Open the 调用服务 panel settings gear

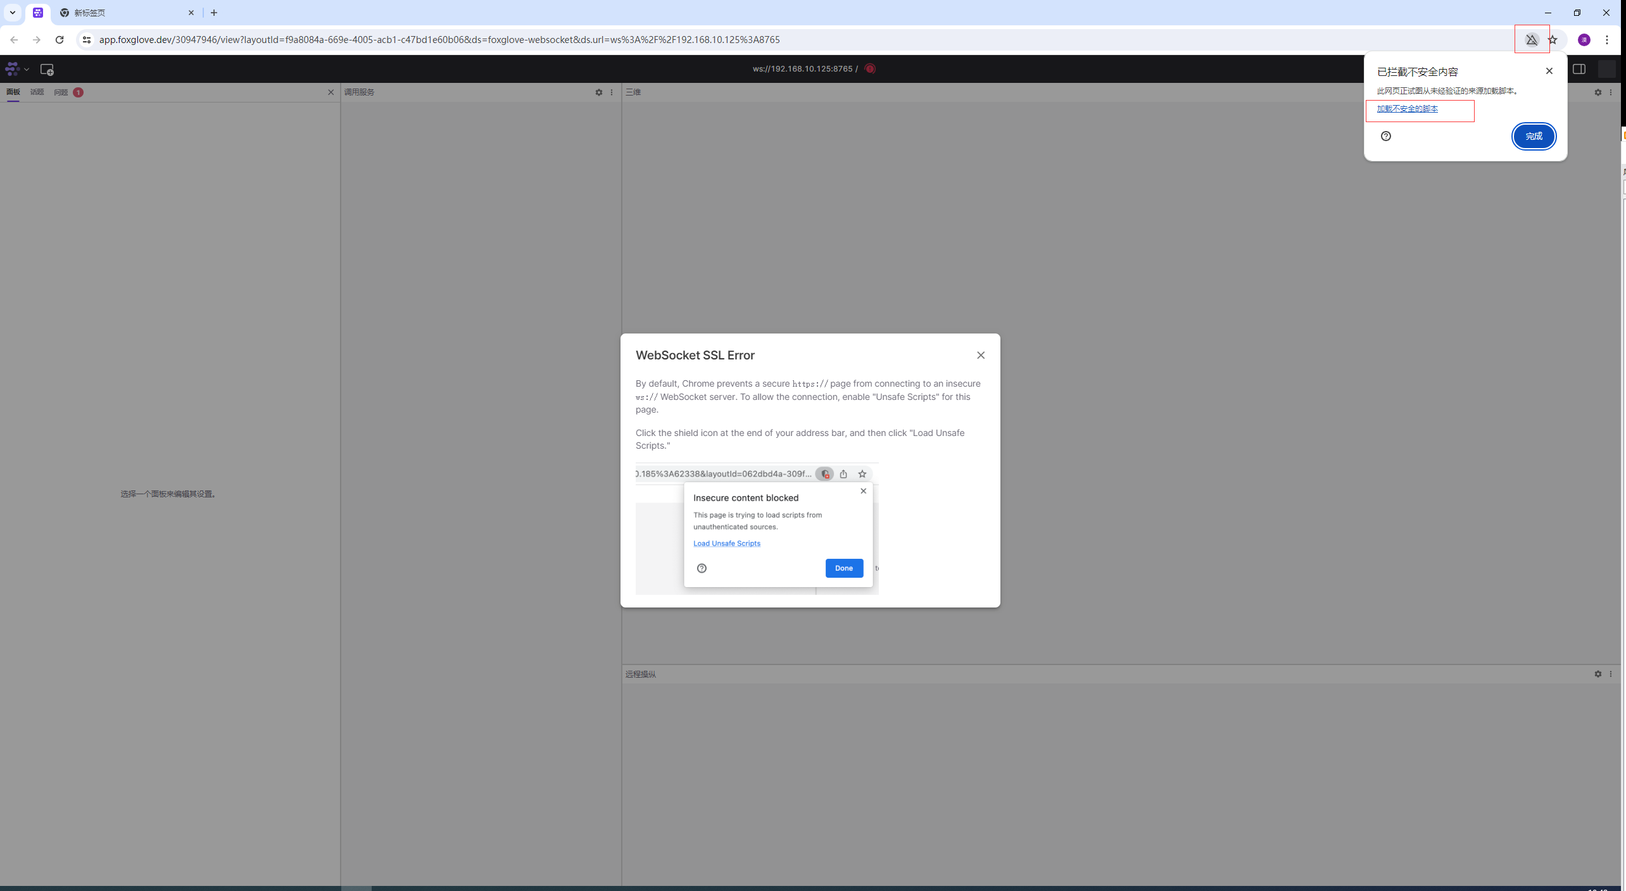pyautogui.click(x=598, y=92)
